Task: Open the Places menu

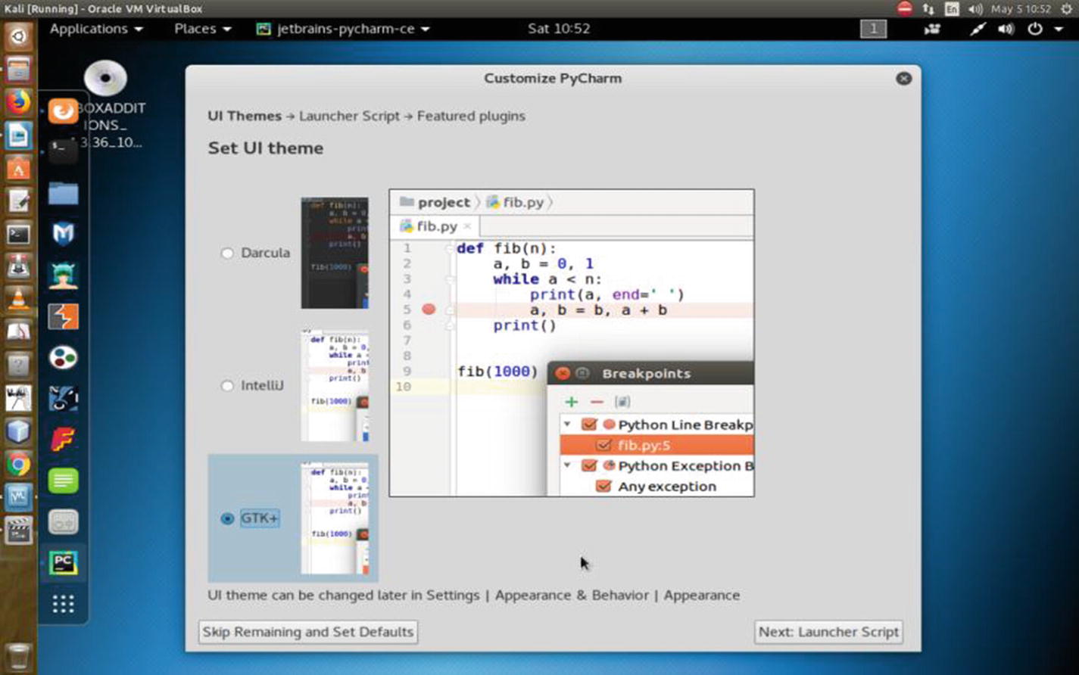Action: (202, 29)
